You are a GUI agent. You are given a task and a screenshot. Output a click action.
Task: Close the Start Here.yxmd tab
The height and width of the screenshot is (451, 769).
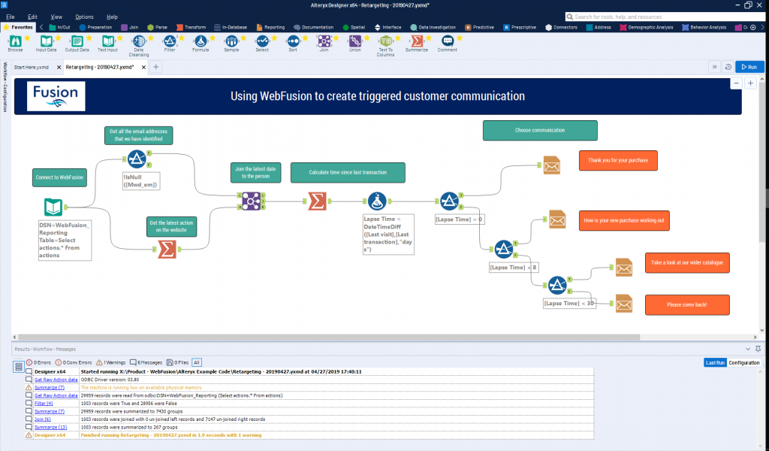(x=59, y=67)
